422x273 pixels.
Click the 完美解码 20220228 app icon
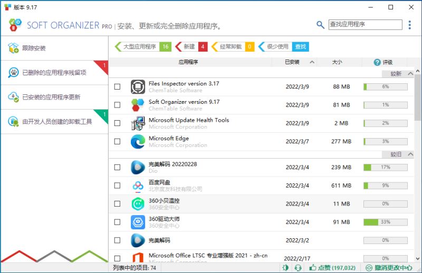pyautogui.click(x=138, y=167)
